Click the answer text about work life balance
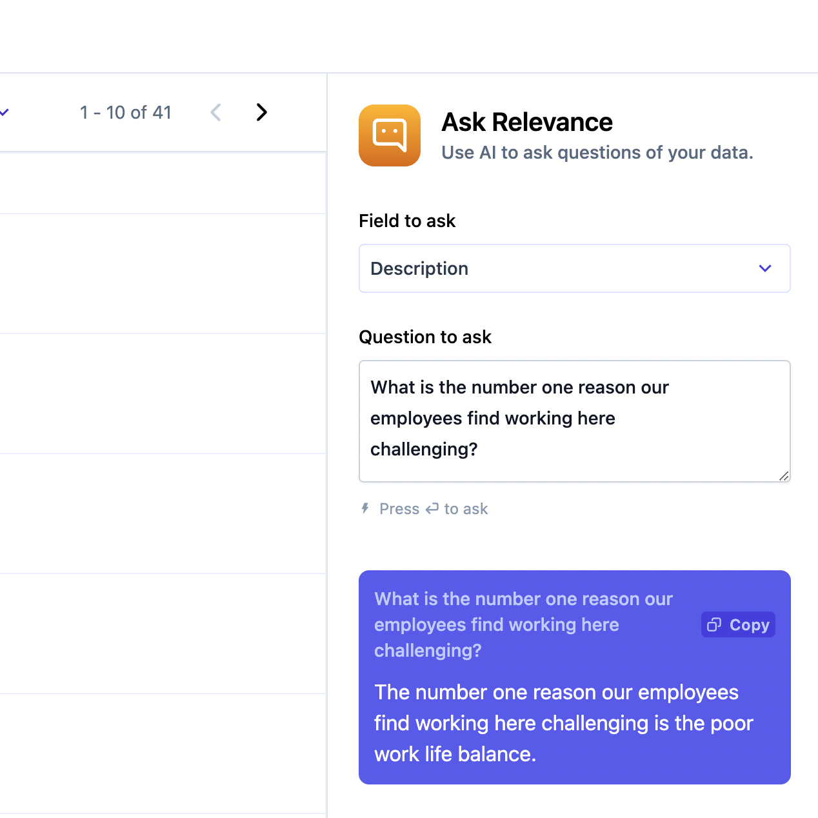This screenshot has width=818, height=818. (x=564, y=723)
